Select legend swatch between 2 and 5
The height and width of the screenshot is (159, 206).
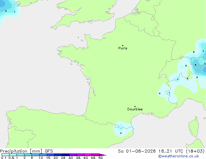pyautogui.click(x=28, y=155)
